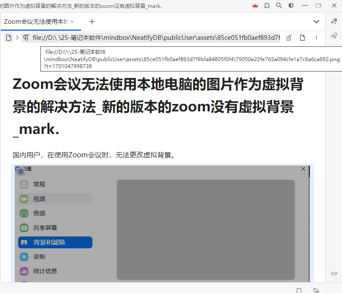Open the puzzle-piece plugins icon
Image resolution: width=342 pixels, height=293 pixels.
coord(267,6)
